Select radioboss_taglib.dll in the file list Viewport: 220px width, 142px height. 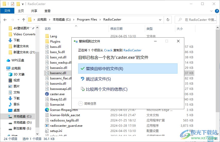[x=64, y=120]
